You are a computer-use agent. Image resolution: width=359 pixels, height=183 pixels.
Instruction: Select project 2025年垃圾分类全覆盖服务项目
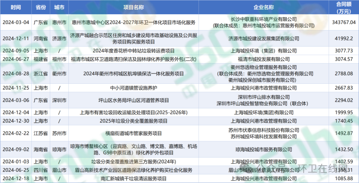133,121
